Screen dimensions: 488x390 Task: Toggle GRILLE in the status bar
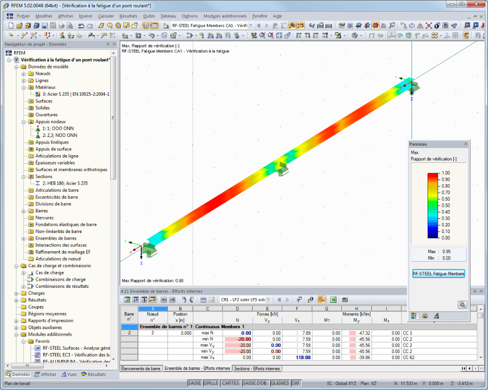tap(211, 383)
